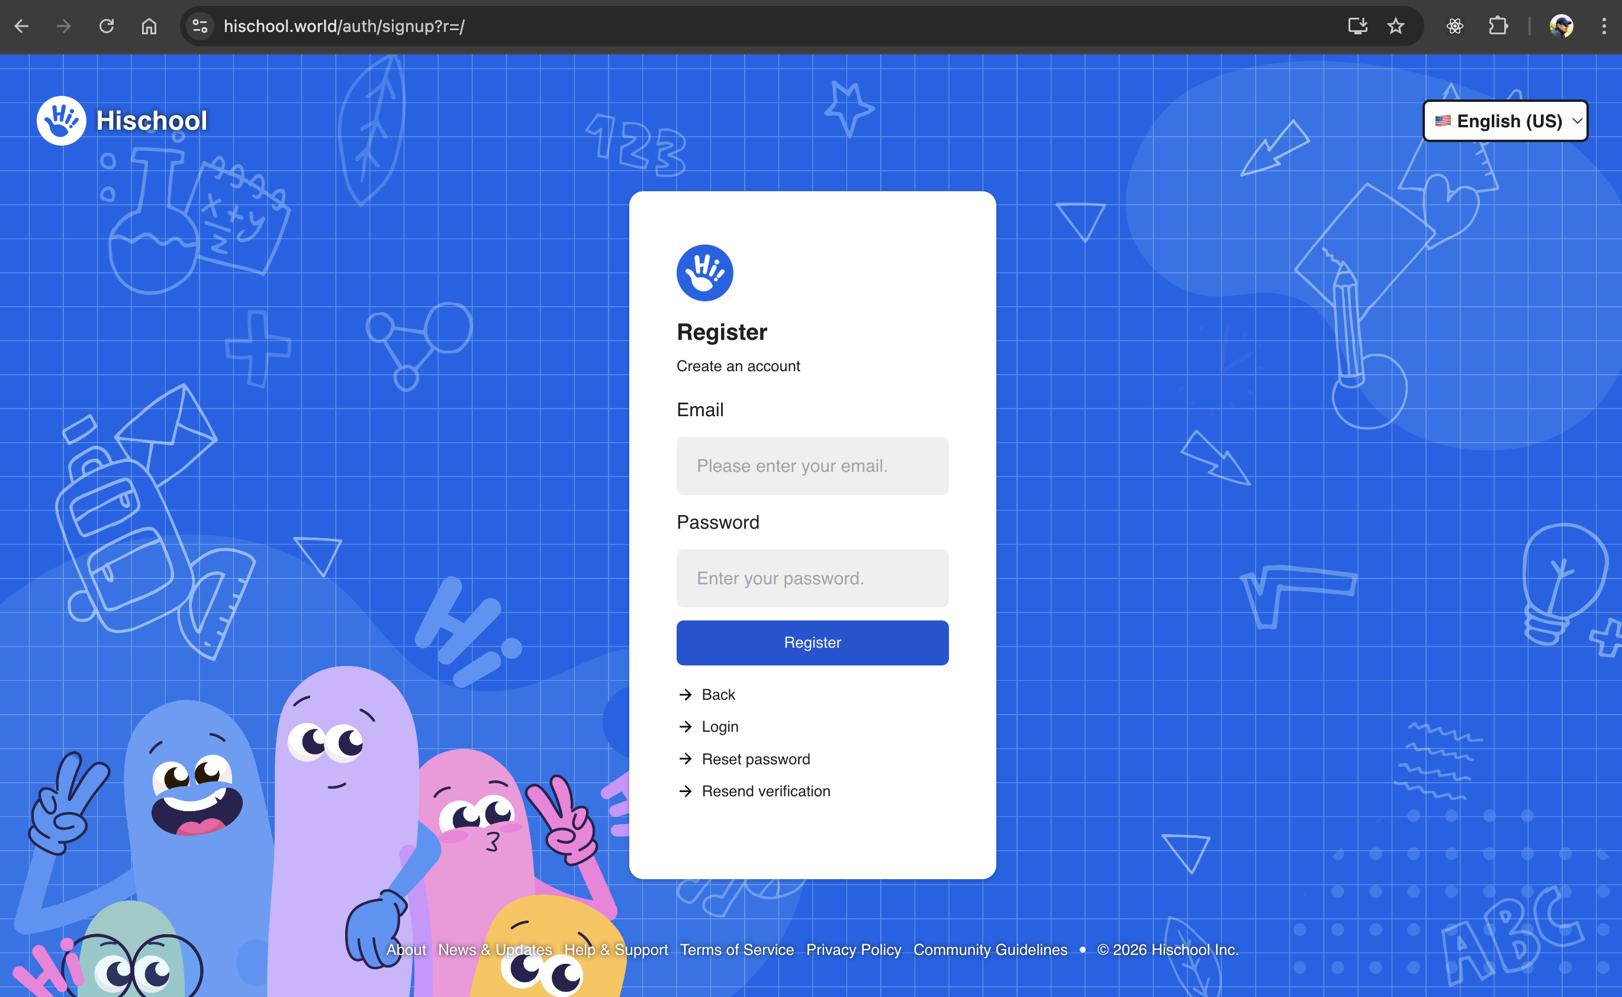Click the arrow icon beside Resend verification
The image size is (1622, 997).
click(x=686, y=790)
